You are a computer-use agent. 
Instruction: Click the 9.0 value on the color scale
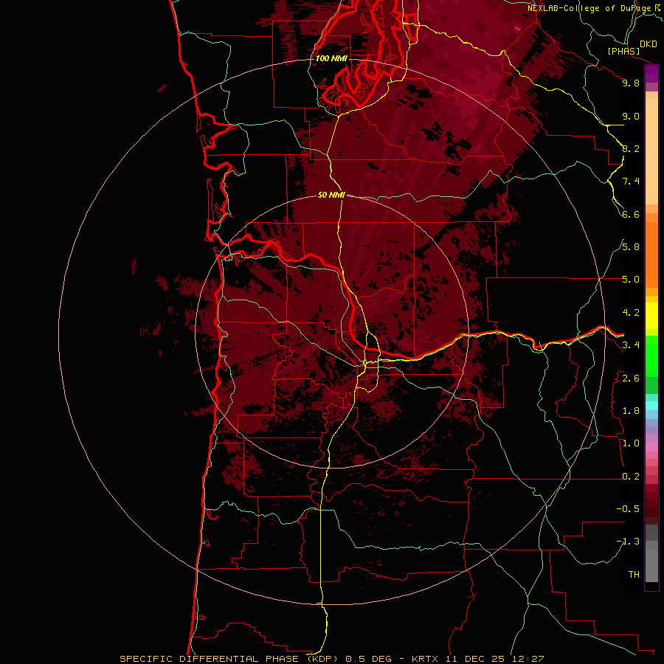point(631,116)
